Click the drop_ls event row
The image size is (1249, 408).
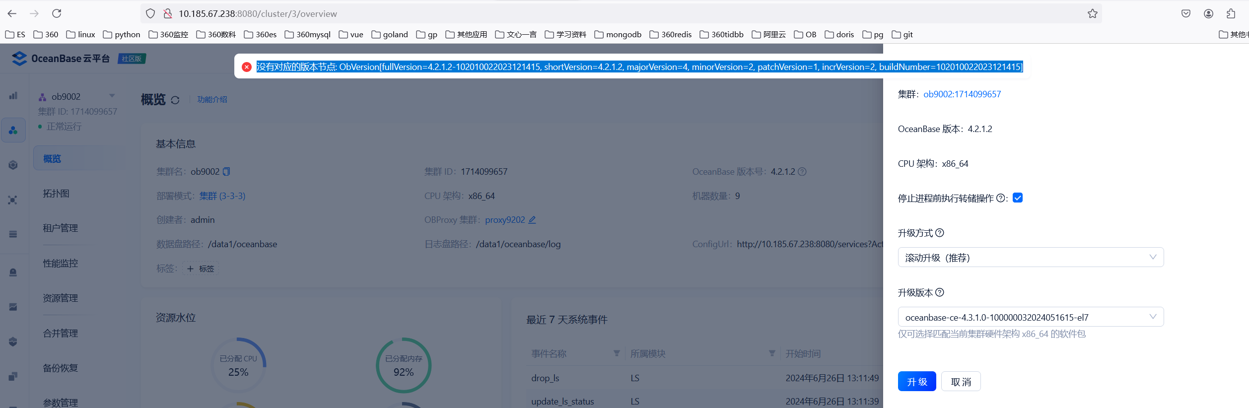click(705, 378)
